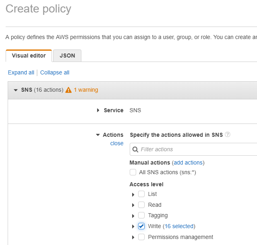Click the orange warning triangle icon

pyautogui.click(x=68, y=90)
